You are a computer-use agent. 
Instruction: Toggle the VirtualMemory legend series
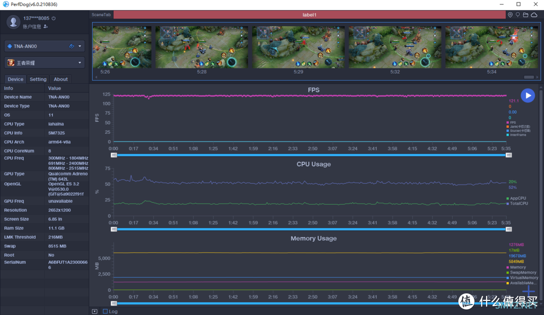pos(522,278)
